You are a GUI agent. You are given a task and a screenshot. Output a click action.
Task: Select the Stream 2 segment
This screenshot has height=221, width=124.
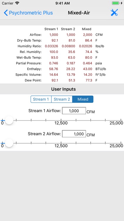click(x=62, y=99)
